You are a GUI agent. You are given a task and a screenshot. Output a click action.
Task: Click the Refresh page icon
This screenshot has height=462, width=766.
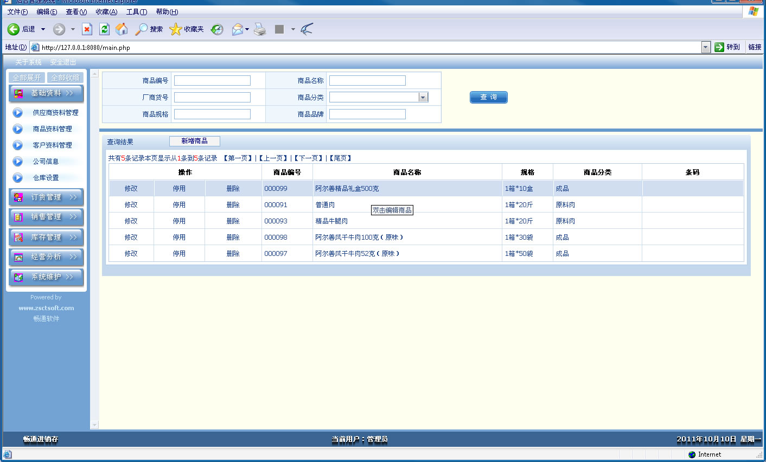coord(105,29)
